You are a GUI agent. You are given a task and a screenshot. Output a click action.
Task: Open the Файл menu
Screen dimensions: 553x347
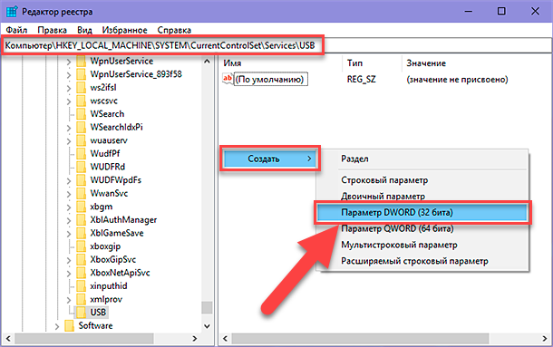pos(16,30)
